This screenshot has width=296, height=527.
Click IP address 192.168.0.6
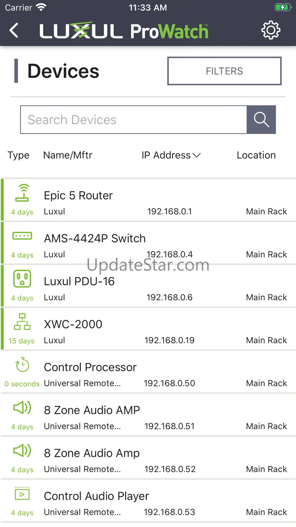coord(170,298)
